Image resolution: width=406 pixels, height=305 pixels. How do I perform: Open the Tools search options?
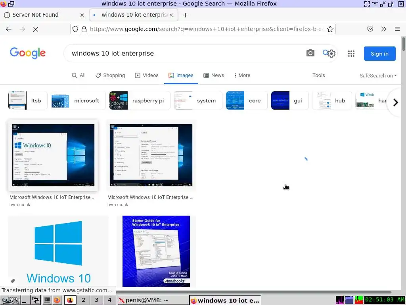coord(318,75)
